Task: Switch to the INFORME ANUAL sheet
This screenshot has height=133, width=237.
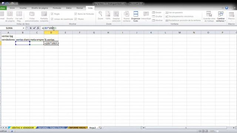Action: click(77, 127)
